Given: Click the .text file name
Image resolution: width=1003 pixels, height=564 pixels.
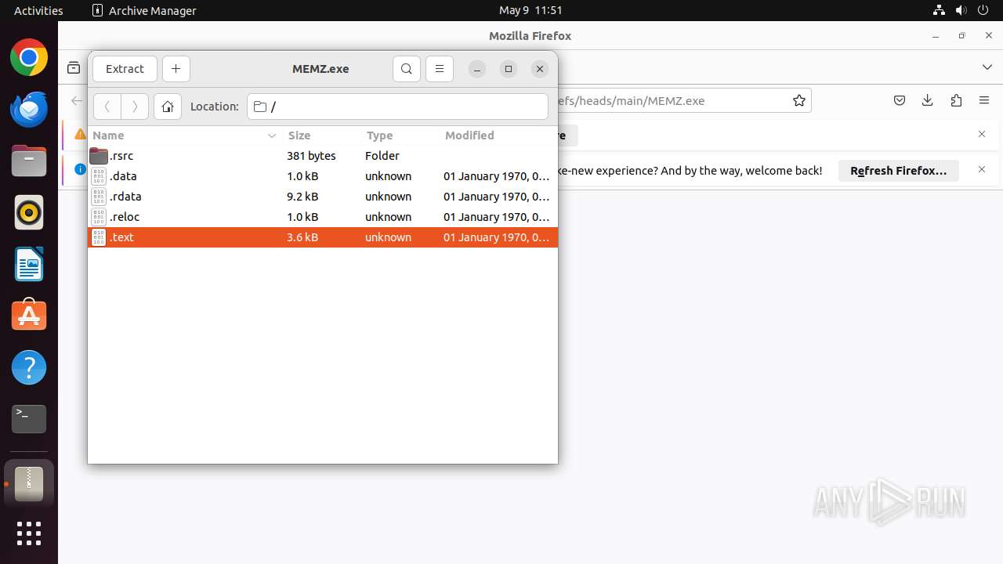Looking at the screenshot, I should click(x=121, y=237).
